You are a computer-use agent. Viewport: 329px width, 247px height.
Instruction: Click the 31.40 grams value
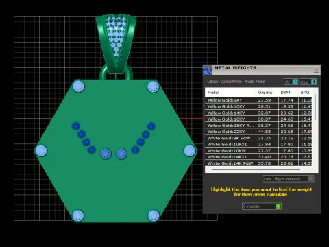pyautogui.click(x=265, y=157)
